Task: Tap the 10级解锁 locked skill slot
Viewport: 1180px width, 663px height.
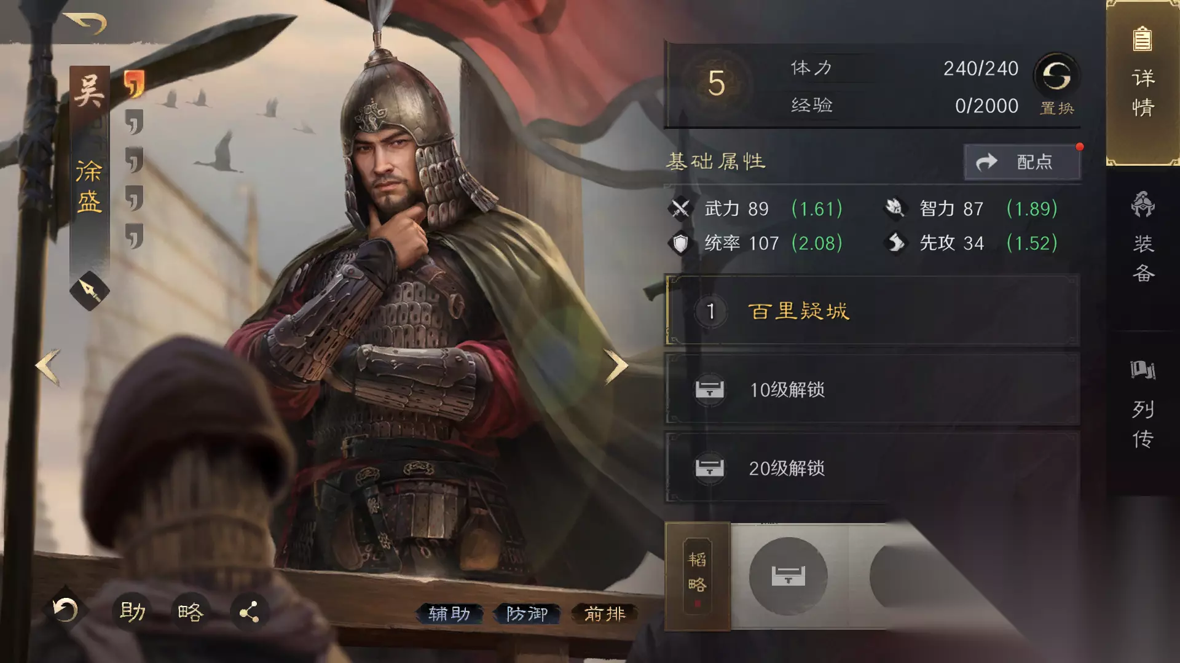Action: click(x=872, y=389)
